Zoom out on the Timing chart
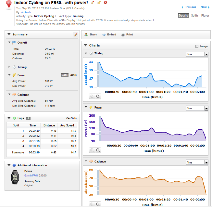212x207 pixels. [x=98, y=96]
